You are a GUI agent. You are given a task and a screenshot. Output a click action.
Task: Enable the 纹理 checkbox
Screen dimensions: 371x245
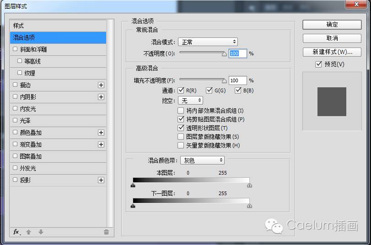click(20, 73)
